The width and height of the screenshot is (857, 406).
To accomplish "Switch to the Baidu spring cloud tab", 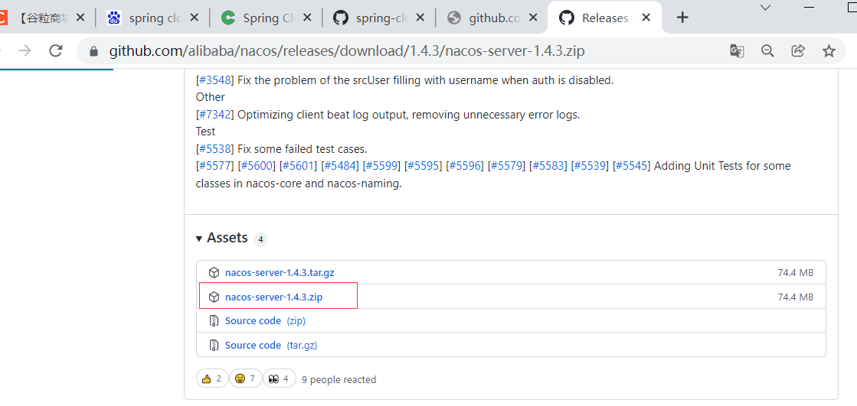I will click(x=153, y=18).
